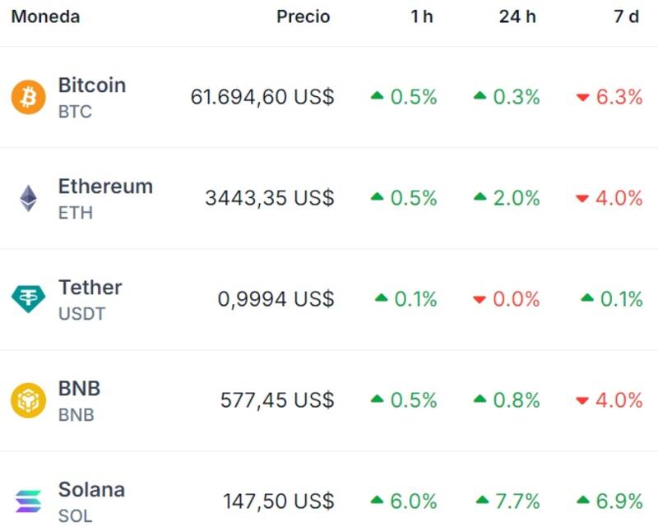Screen dimensions: 658x531
Task: Open the Solana coin page link
Action: [91, 490]
